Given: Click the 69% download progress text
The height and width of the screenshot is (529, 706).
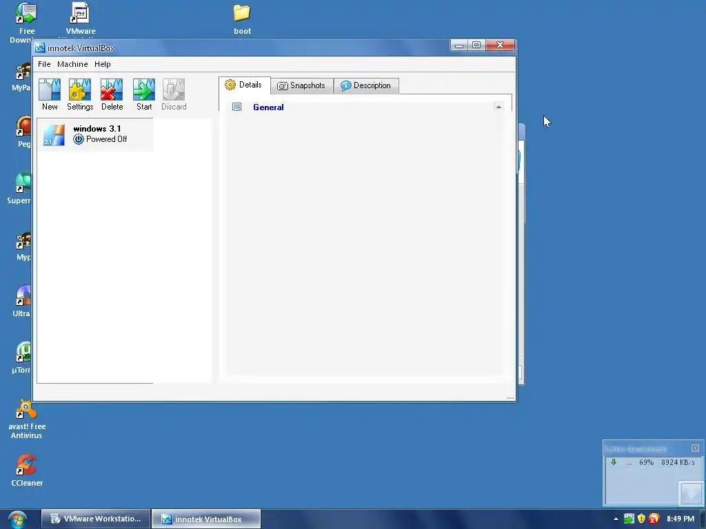Looking at the screenshot, I should (x=646, y=462).
